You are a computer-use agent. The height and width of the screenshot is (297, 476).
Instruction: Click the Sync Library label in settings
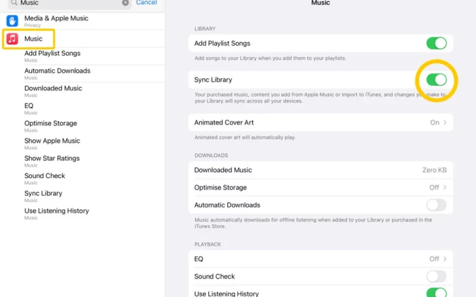[213, 80]
